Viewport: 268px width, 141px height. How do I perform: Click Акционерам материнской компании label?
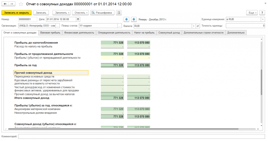coord(37,109)
